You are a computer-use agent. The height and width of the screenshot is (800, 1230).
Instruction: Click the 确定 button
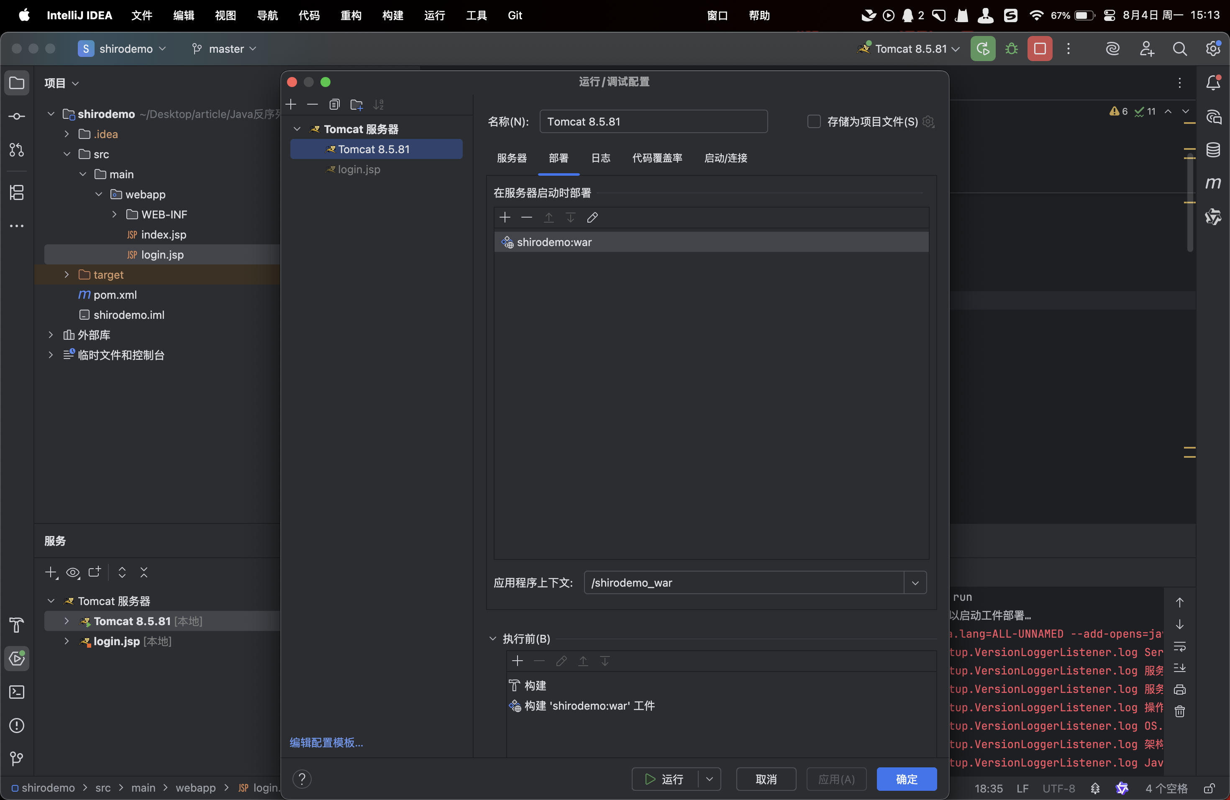point(907,779)
